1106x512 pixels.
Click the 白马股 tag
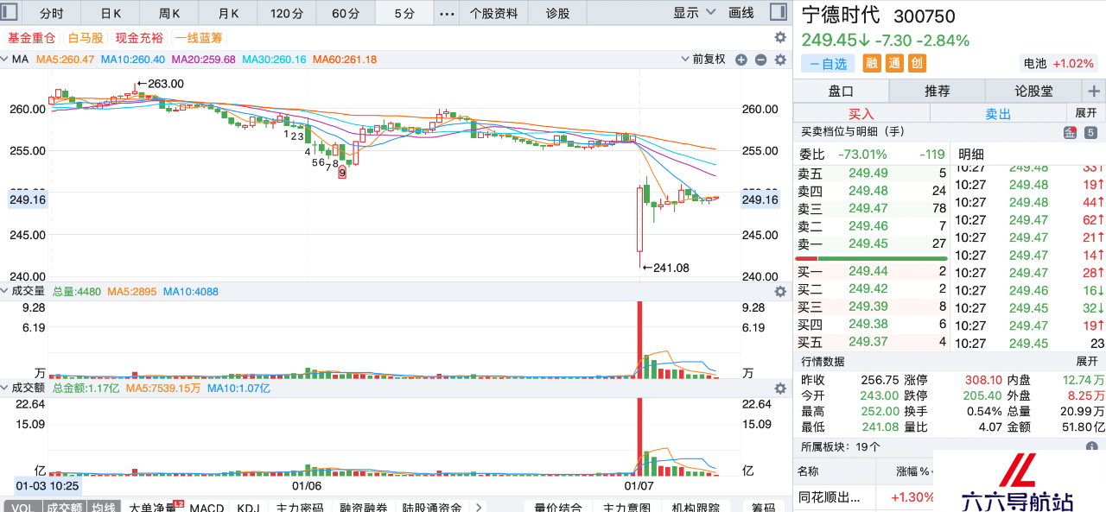click(x=86, y=38)
